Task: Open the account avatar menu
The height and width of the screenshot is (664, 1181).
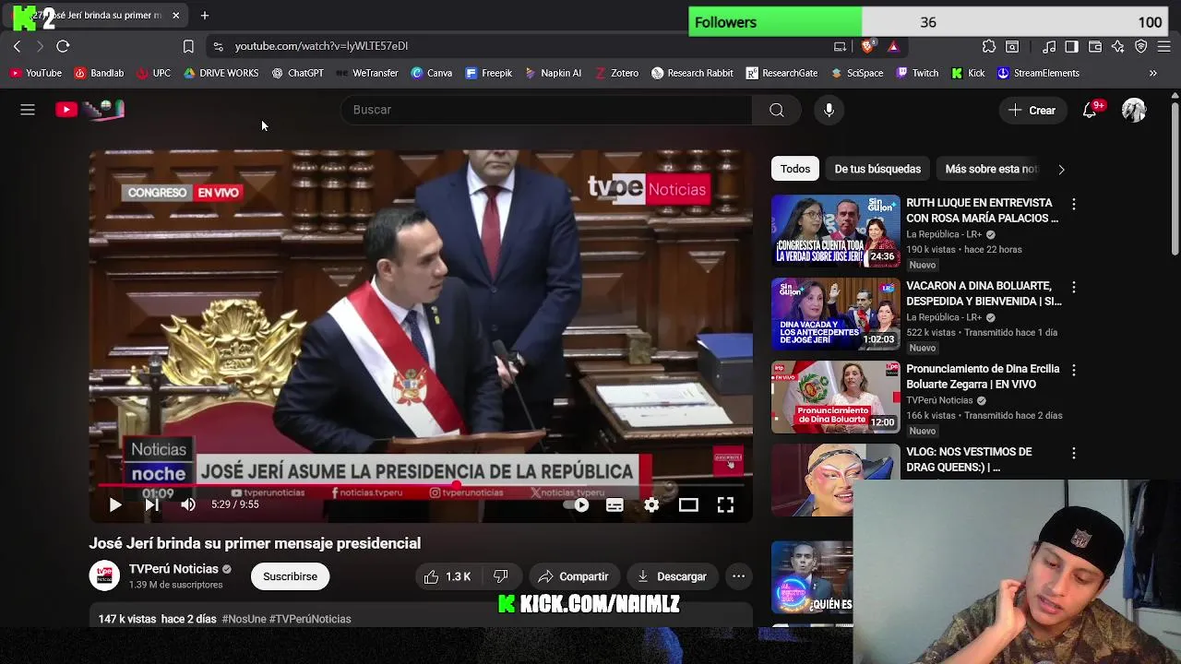Action: pos(1134,110)
